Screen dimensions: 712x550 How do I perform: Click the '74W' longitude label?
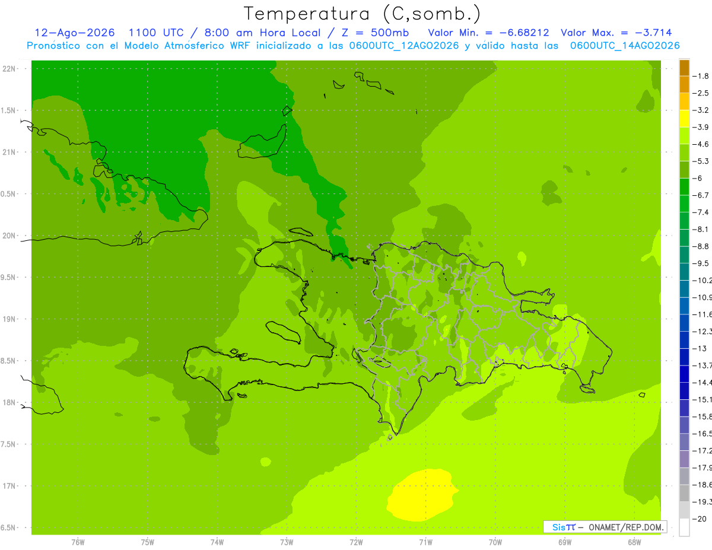[217, 542]
